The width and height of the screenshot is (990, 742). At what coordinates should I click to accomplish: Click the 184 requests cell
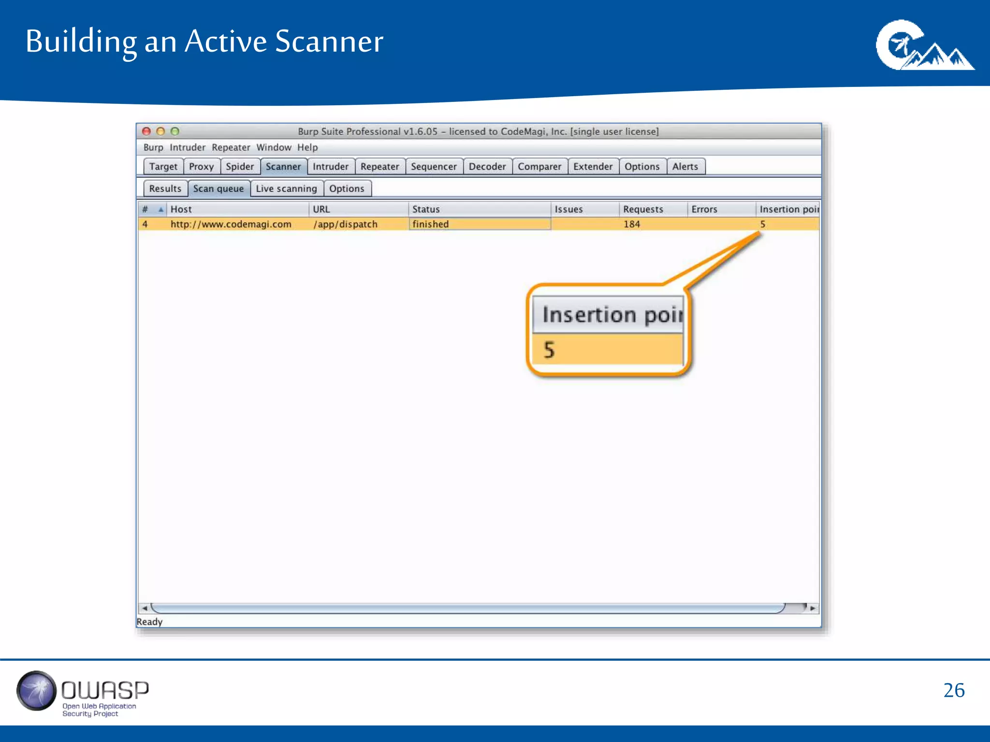(653, 224)
